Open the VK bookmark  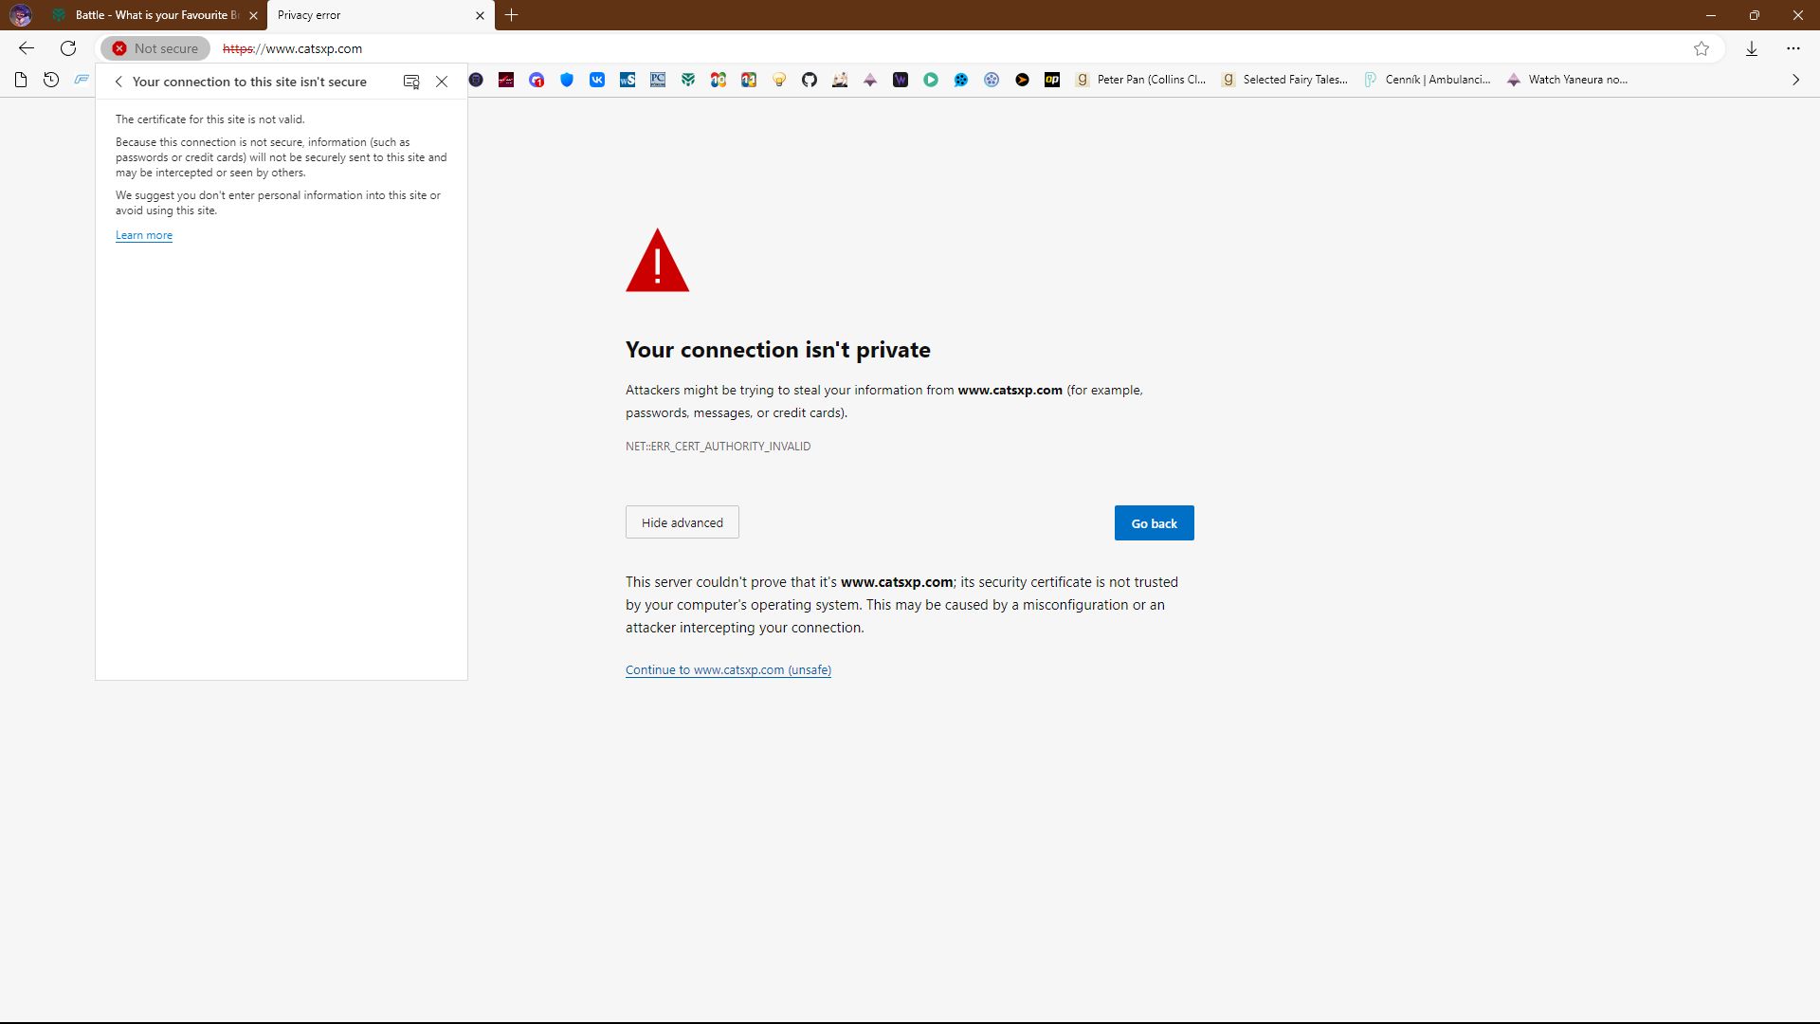[x=597, y=80]
